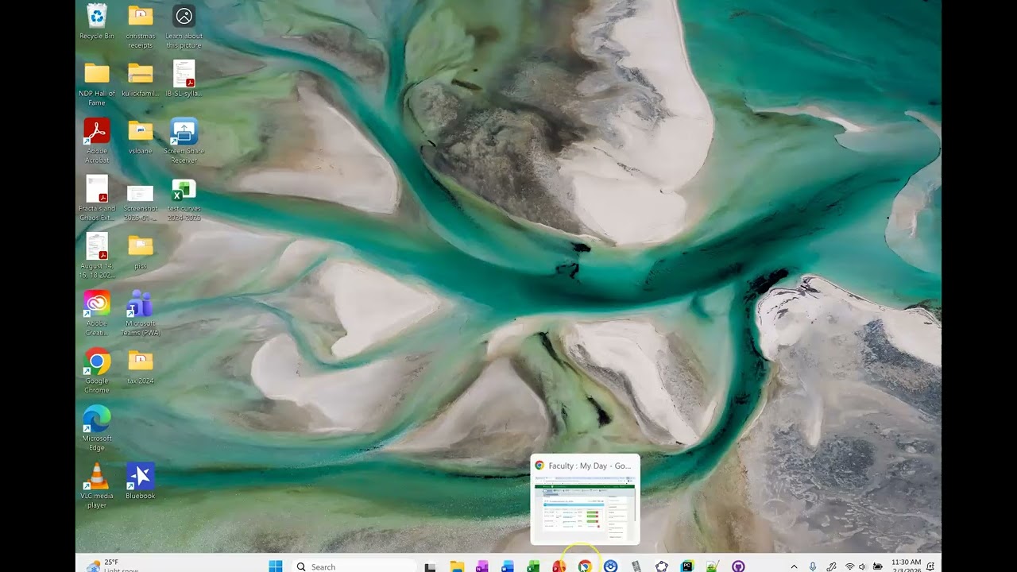Screen dimensions: 1017x572
Task: Click the Faculty : My Day preview title
Action: point(590,466)
